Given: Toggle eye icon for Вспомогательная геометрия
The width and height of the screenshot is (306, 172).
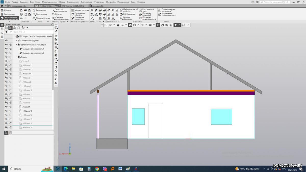Looking at the screenshot, I should click(x=6, y=45).
